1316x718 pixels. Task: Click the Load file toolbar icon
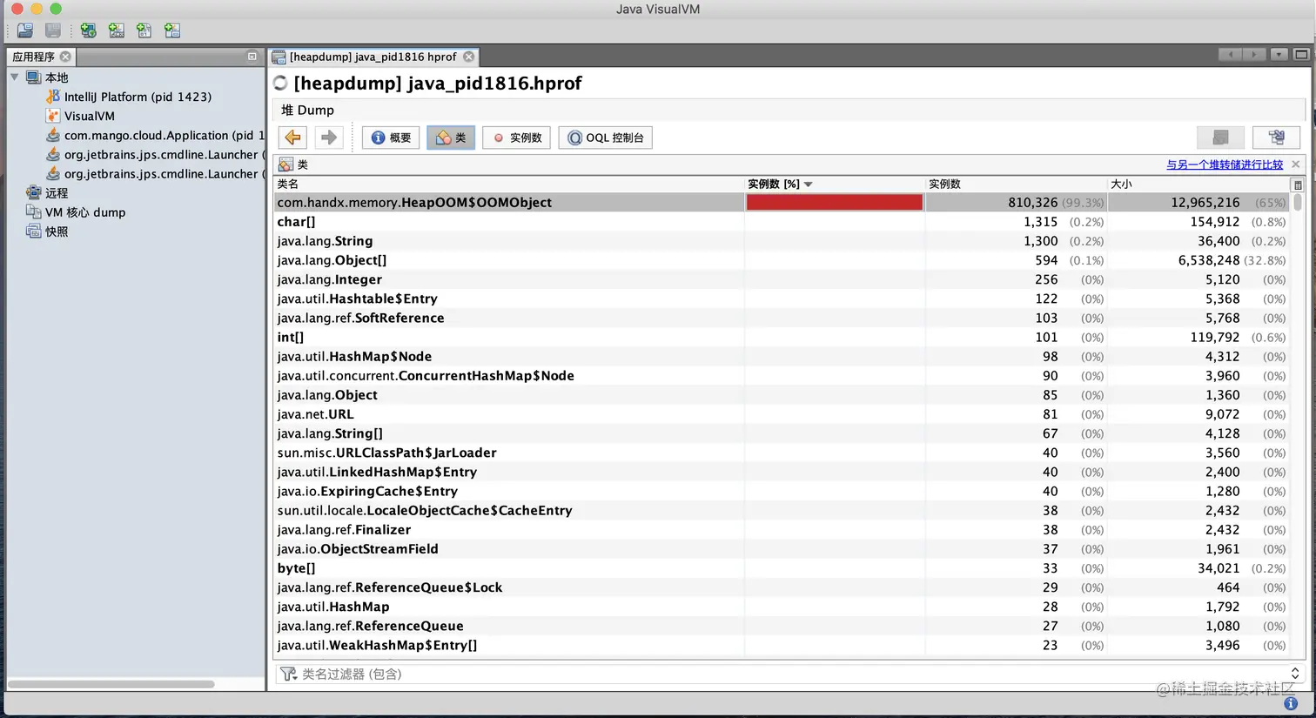coord(24,30)
